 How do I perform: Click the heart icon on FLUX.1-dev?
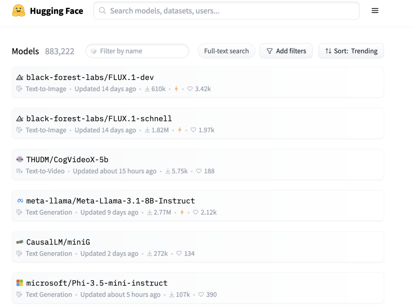point(190,89)
